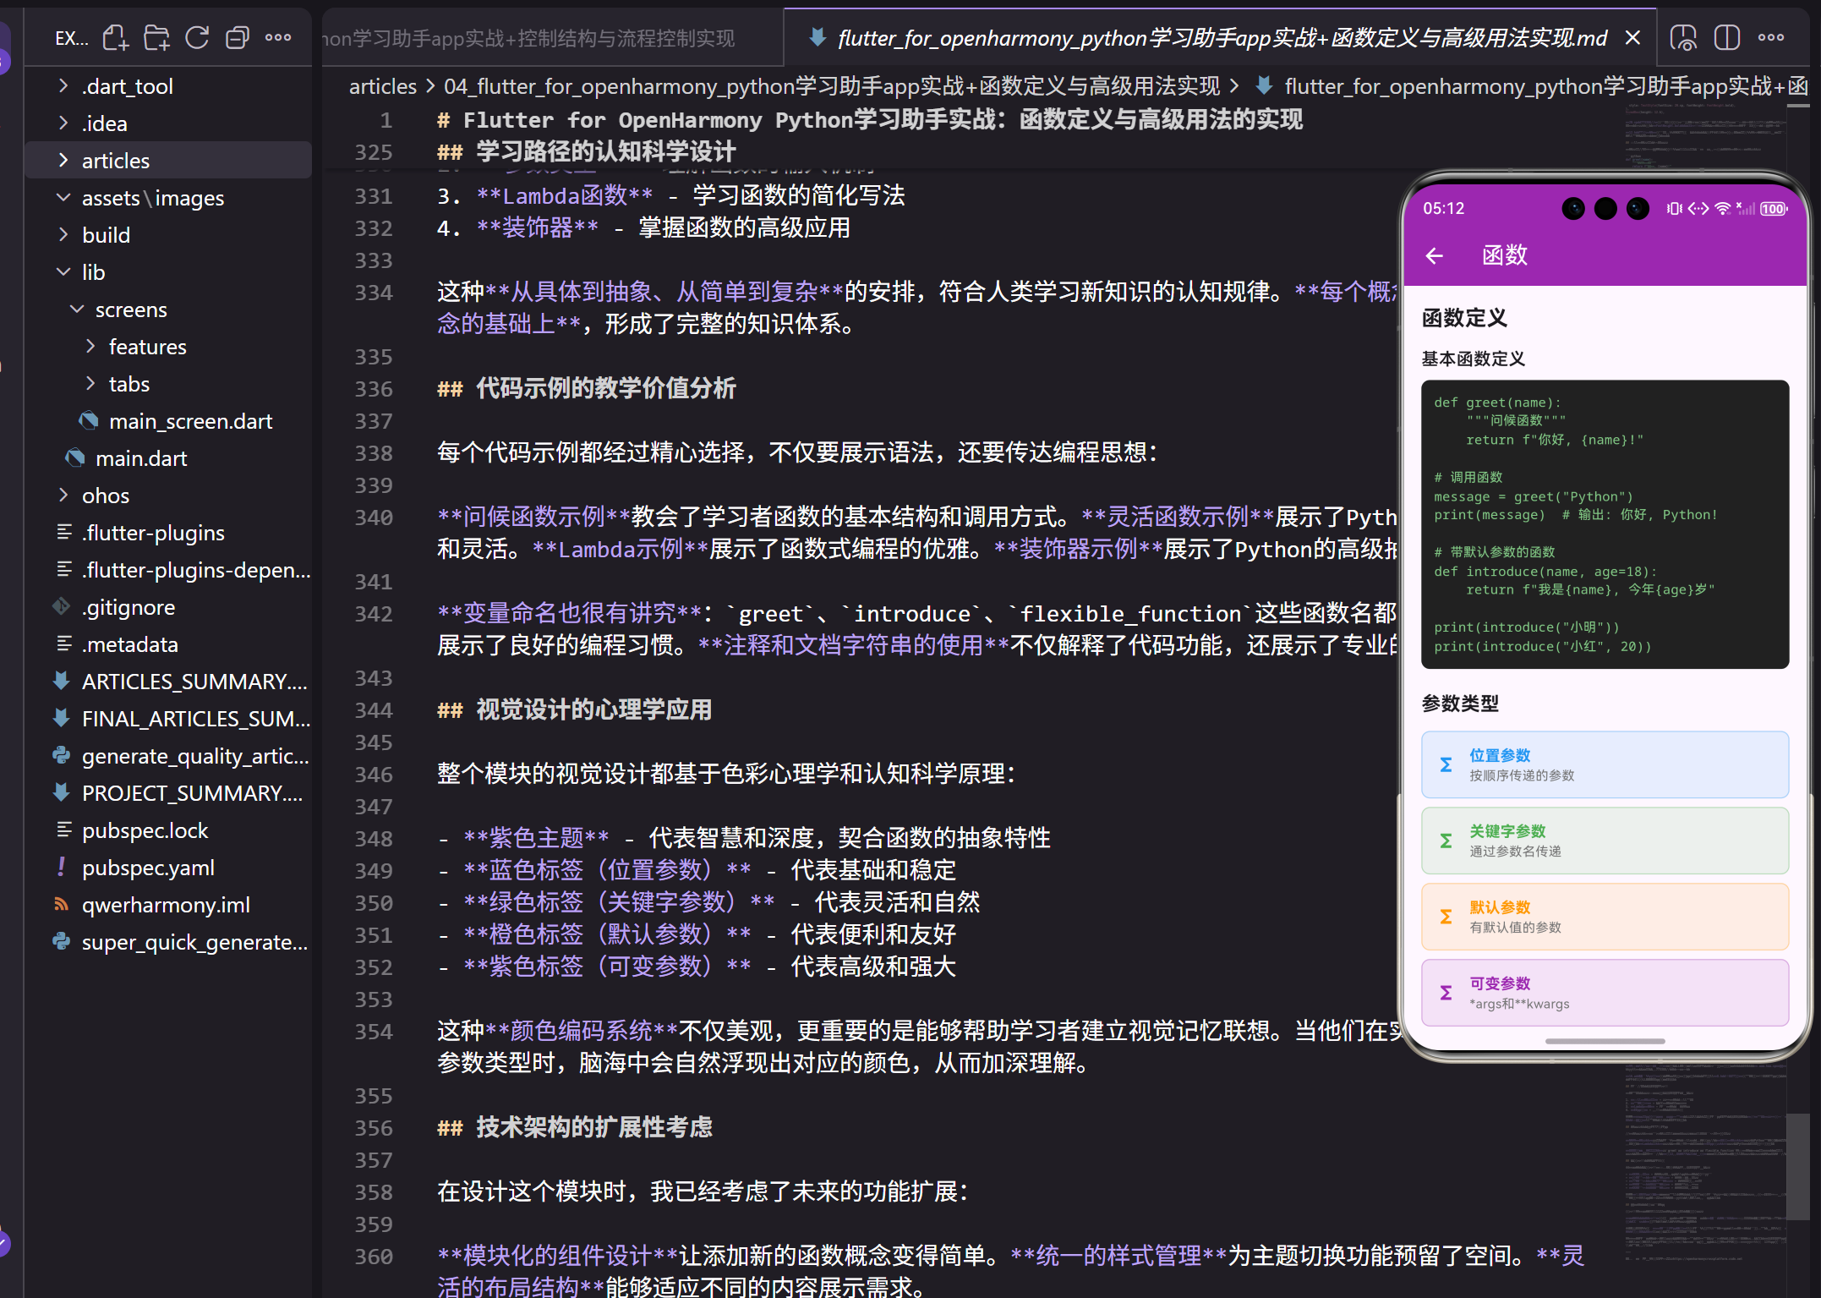Screen dimensions: 1821x1298
Task: Open the editor more actions ellipsis menu
Action: (1770, 37)
